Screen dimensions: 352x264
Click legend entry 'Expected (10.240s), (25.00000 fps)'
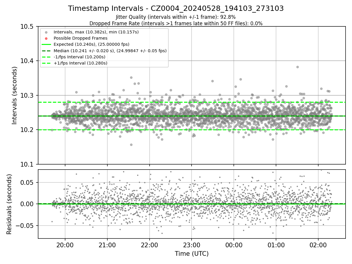point(92,44)
